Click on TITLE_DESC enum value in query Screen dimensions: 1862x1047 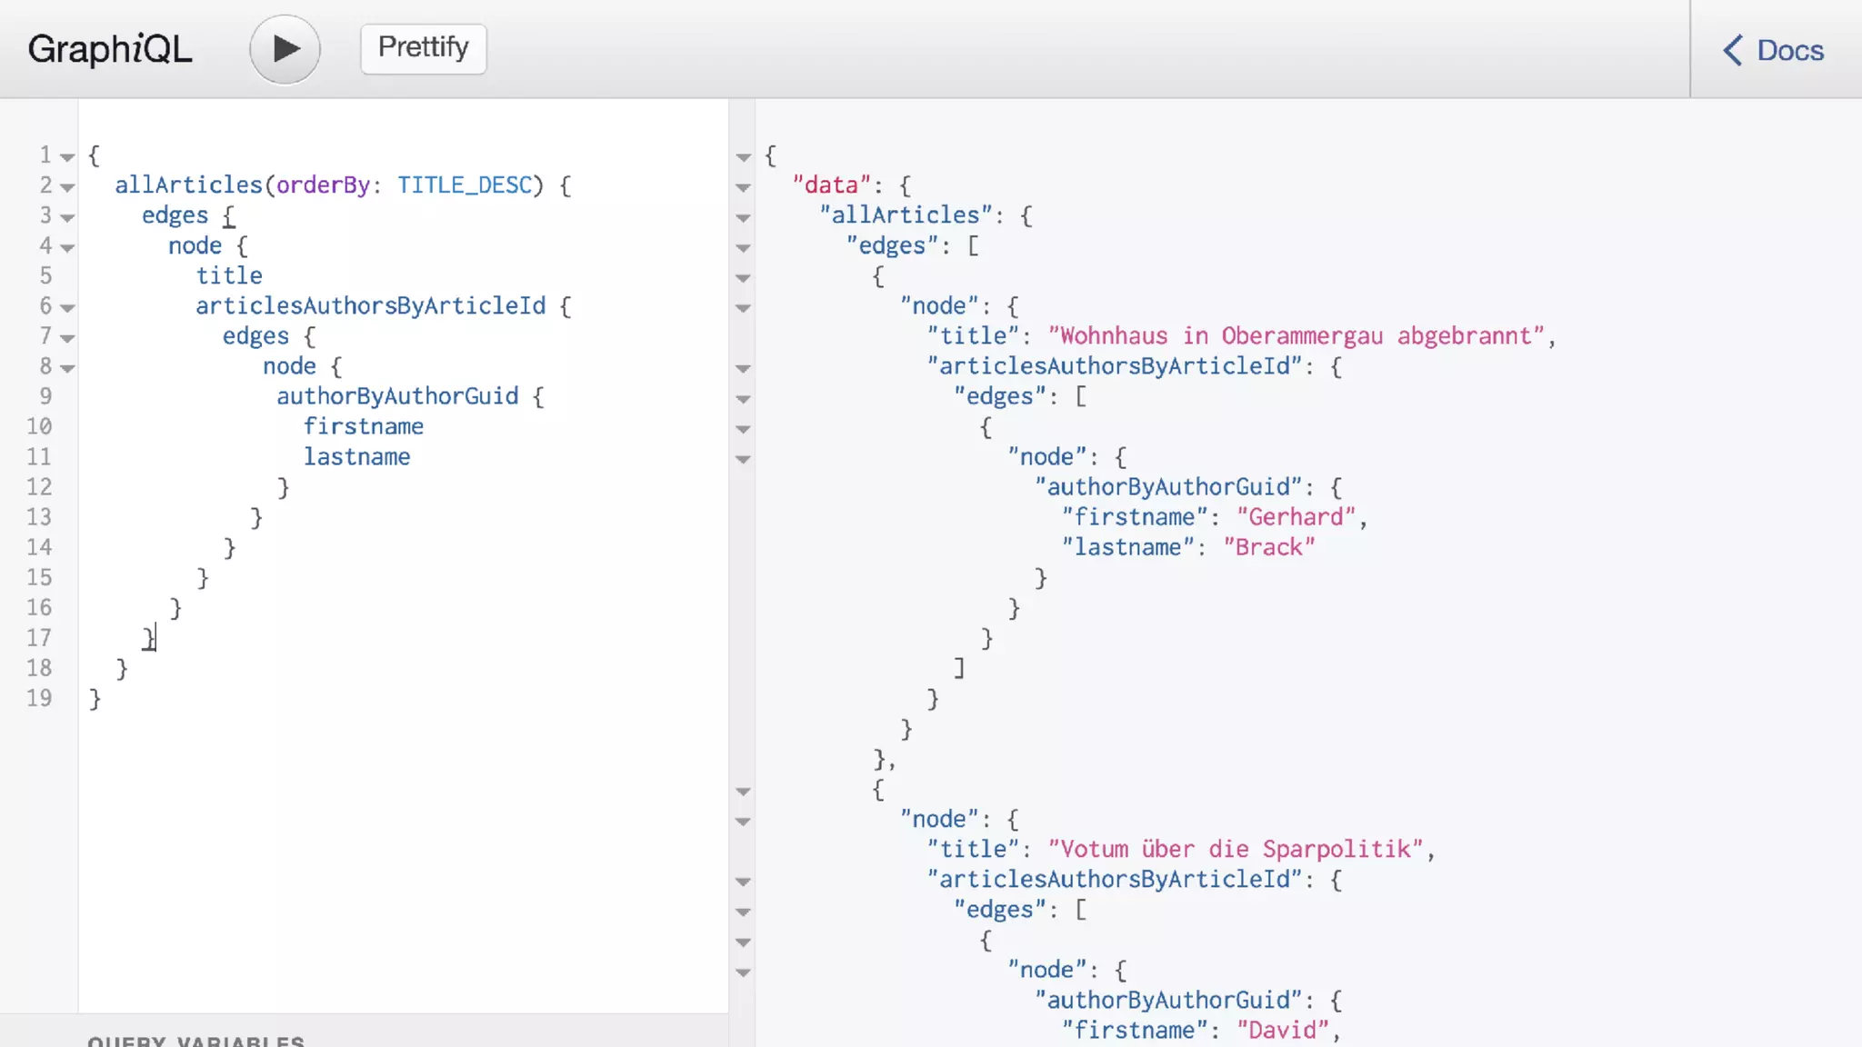coord(465,185)
